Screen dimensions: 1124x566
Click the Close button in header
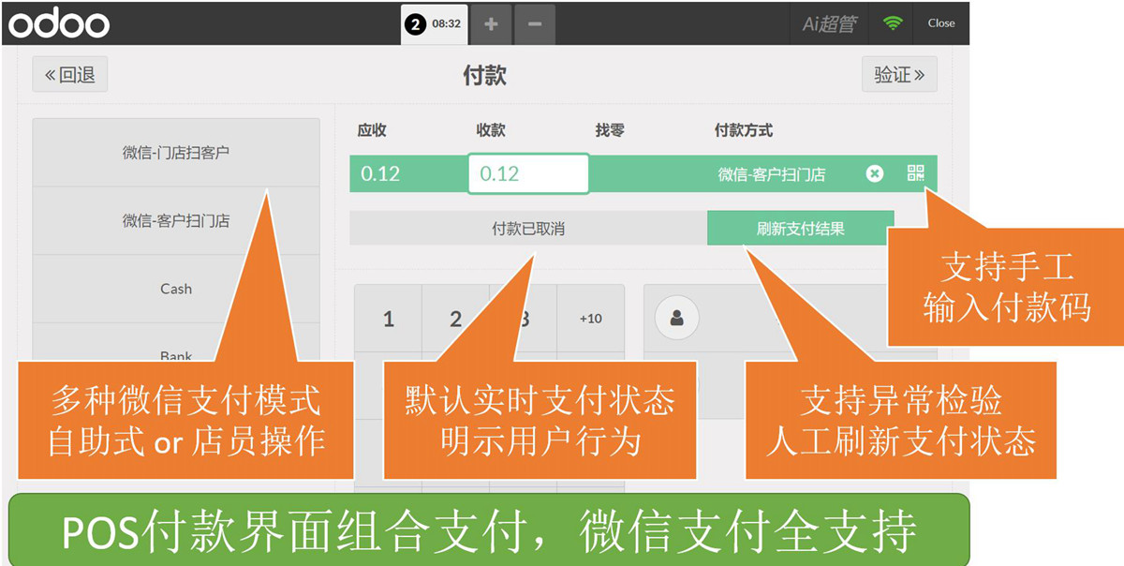(941, 23)
